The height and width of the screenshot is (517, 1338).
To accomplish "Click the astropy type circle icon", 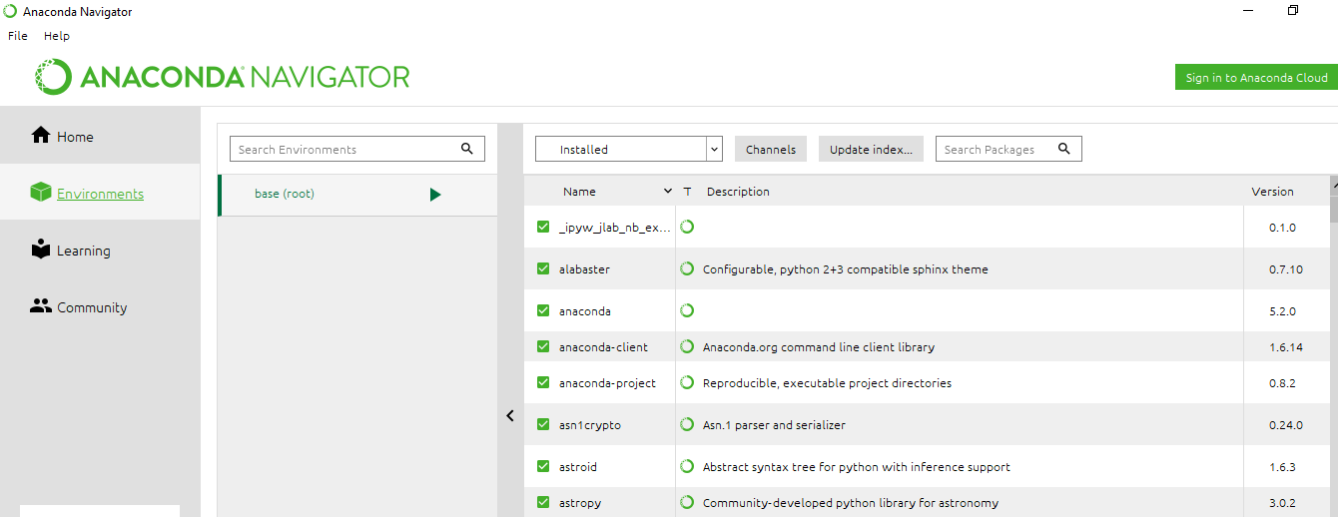I will (687, 502).
